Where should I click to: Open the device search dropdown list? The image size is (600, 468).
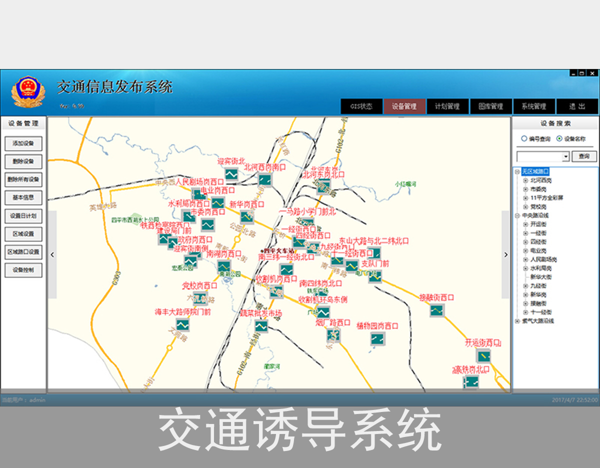(566, 156)
